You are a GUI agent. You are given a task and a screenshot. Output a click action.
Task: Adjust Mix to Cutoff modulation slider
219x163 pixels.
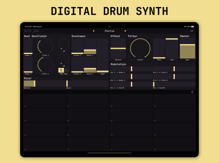coord(174,84)
